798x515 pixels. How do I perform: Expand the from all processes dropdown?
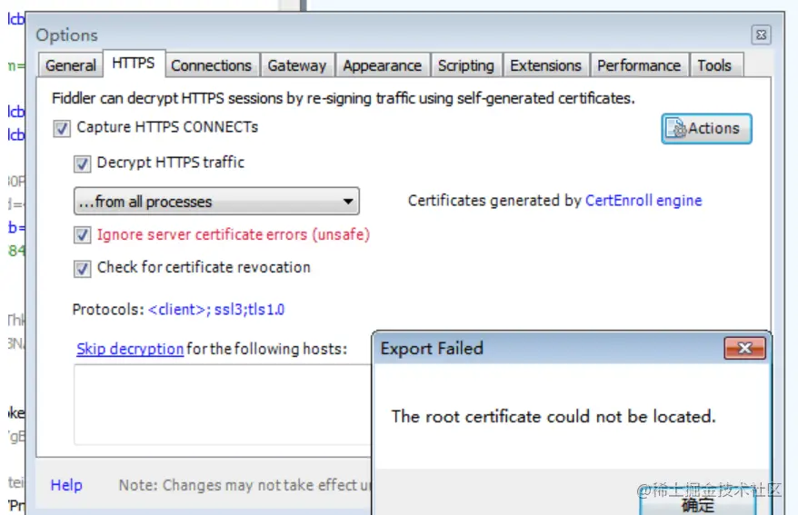click(x=216, y=202)
